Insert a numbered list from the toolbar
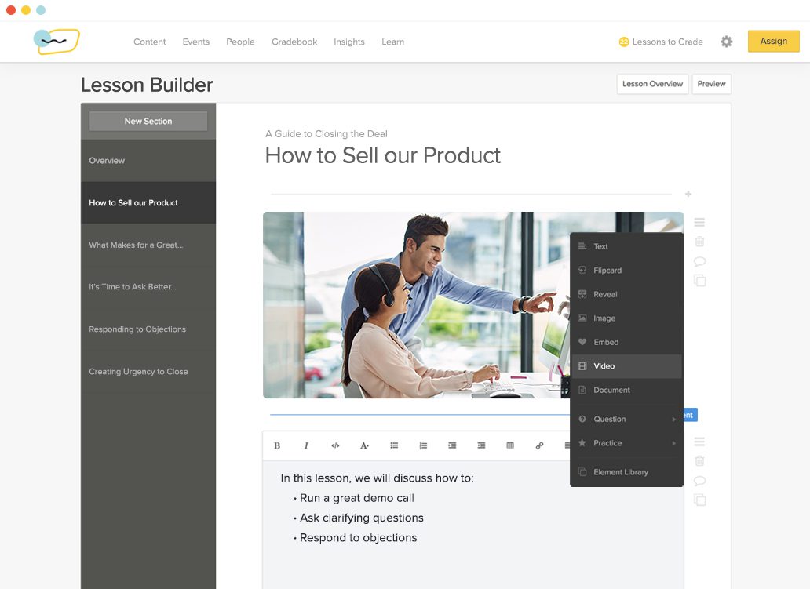This screenshot has height=589, width=810. (x=423, y=445)
